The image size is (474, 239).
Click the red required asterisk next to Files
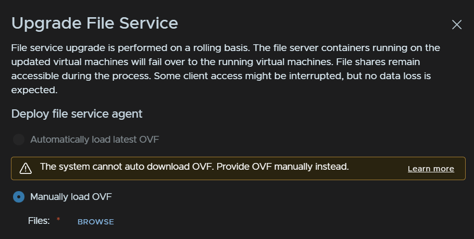58,219
